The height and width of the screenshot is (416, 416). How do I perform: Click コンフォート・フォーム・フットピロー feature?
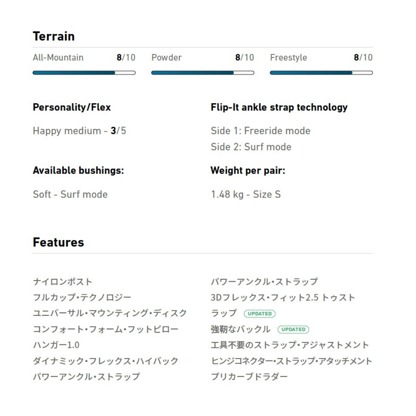(106, 329)
